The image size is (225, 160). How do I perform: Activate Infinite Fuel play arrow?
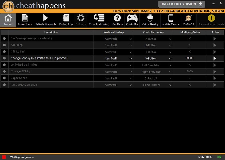pyautogui.click(x=215, y=52)
